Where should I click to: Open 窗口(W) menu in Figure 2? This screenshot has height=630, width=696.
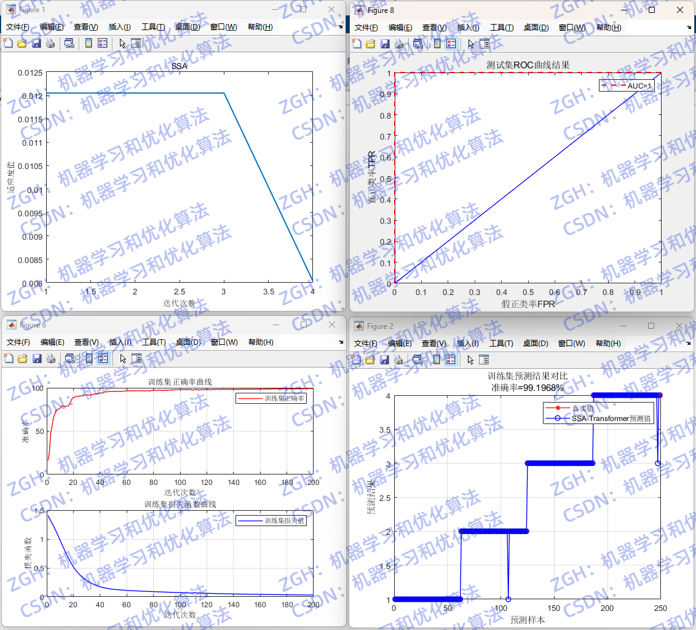[x=571, y=344]
